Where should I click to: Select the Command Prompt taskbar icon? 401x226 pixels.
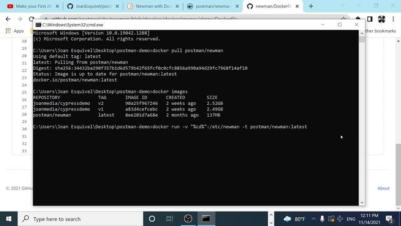tap(206, 219)
